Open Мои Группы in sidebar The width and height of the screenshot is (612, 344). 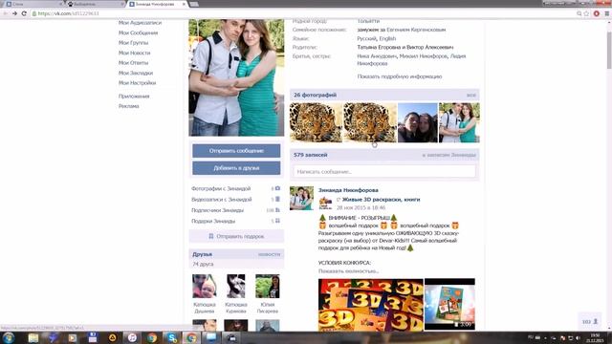pyautogui.click(x=133, y=42)
